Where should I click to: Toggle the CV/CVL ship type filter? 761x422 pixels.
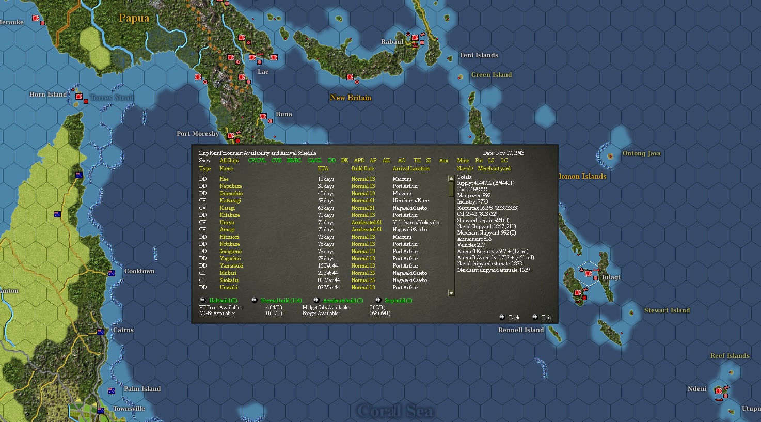tap(257, 161)
